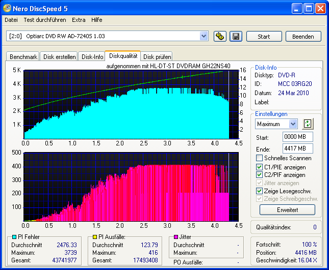Open the Maximum speed dropdown
Screen dimensions: 329x270
point(293,124)
